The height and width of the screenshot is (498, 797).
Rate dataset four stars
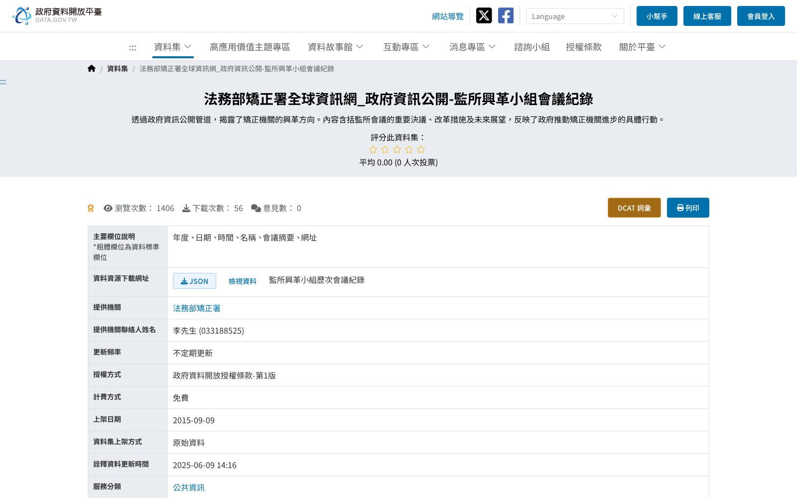409,149
